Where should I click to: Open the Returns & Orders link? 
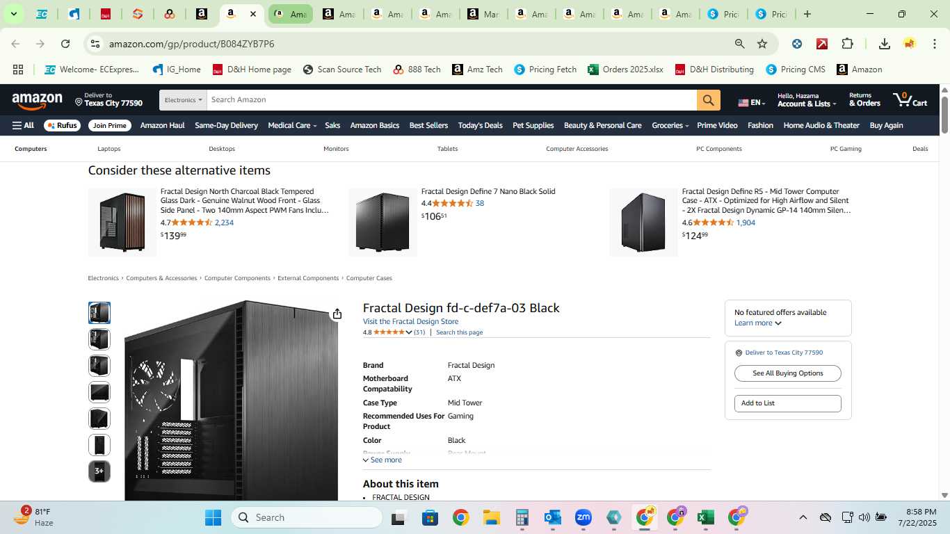pos(864,99)
